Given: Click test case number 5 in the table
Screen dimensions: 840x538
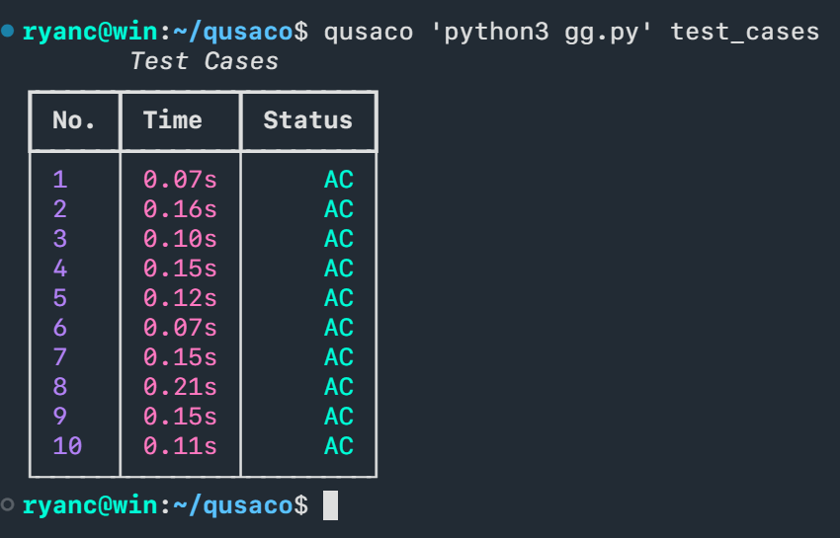Looking at the screenshot, I should [x=60, y=298].
